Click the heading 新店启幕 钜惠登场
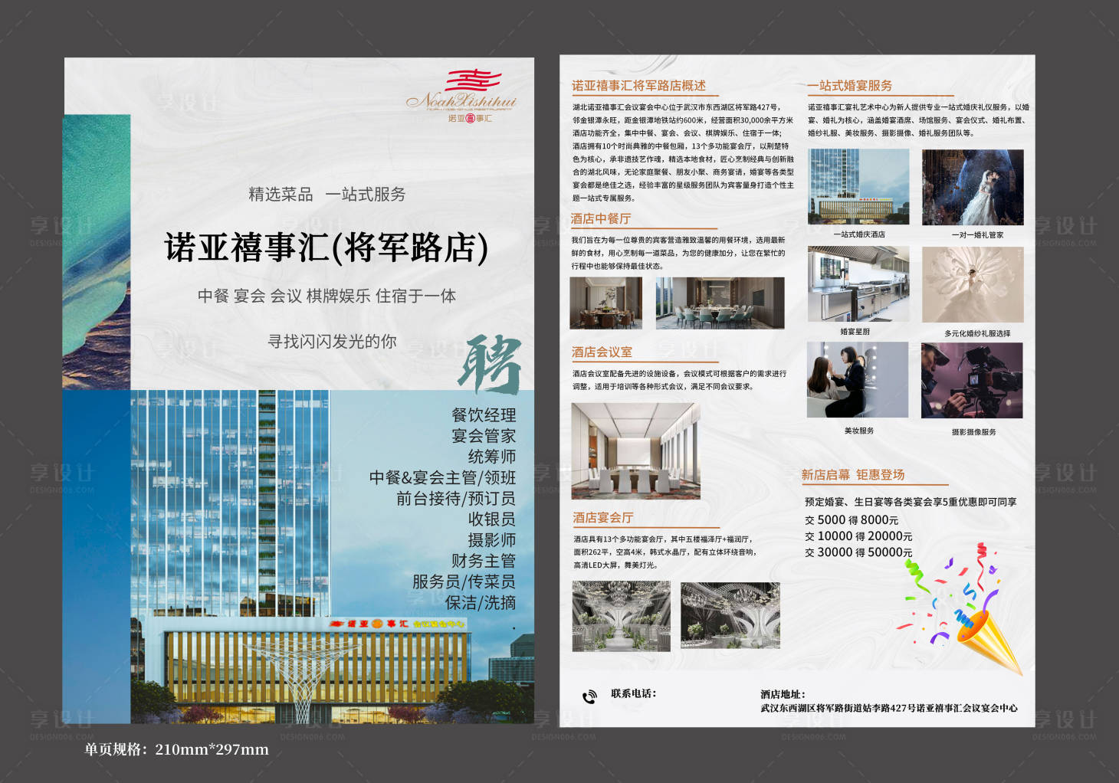The width and height of the screenshot is (1119, 783). pos(853,475)
